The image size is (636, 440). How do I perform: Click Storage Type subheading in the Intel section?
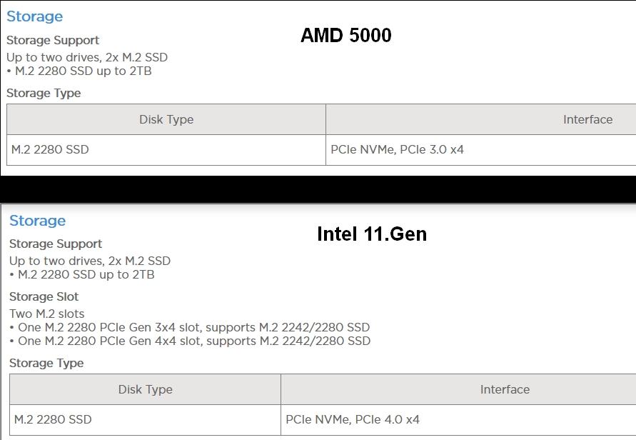pos(46,363)
